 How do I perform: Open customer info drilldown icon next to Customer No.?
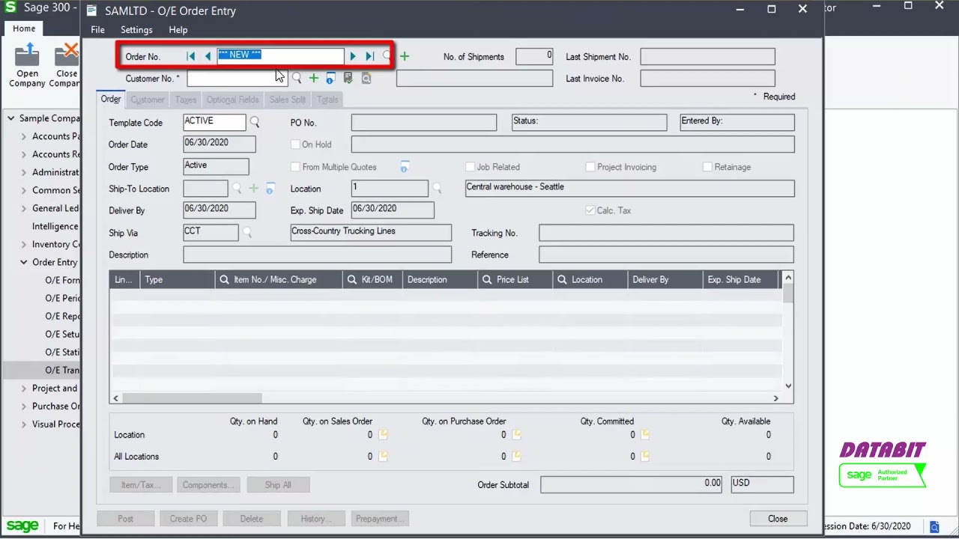(330, 78)
